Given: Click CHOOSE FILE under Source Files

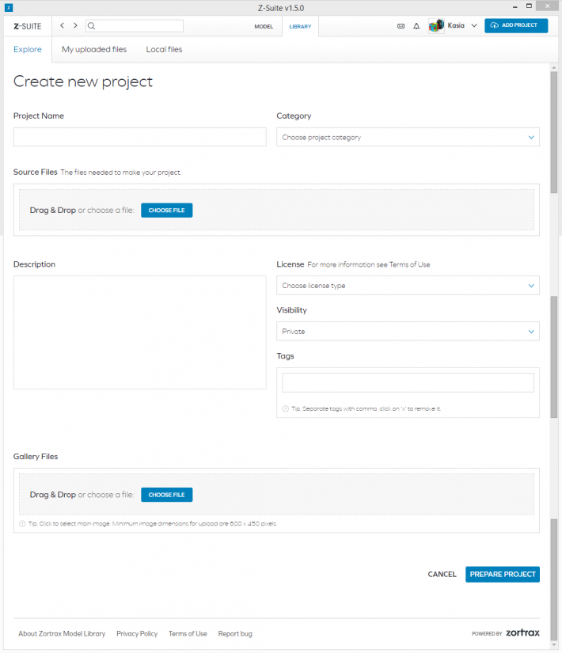Looking at the screenshot, I should click(167, 211).
